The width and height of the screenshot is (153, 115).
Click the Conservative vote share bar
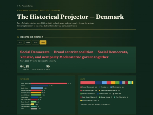34,97
